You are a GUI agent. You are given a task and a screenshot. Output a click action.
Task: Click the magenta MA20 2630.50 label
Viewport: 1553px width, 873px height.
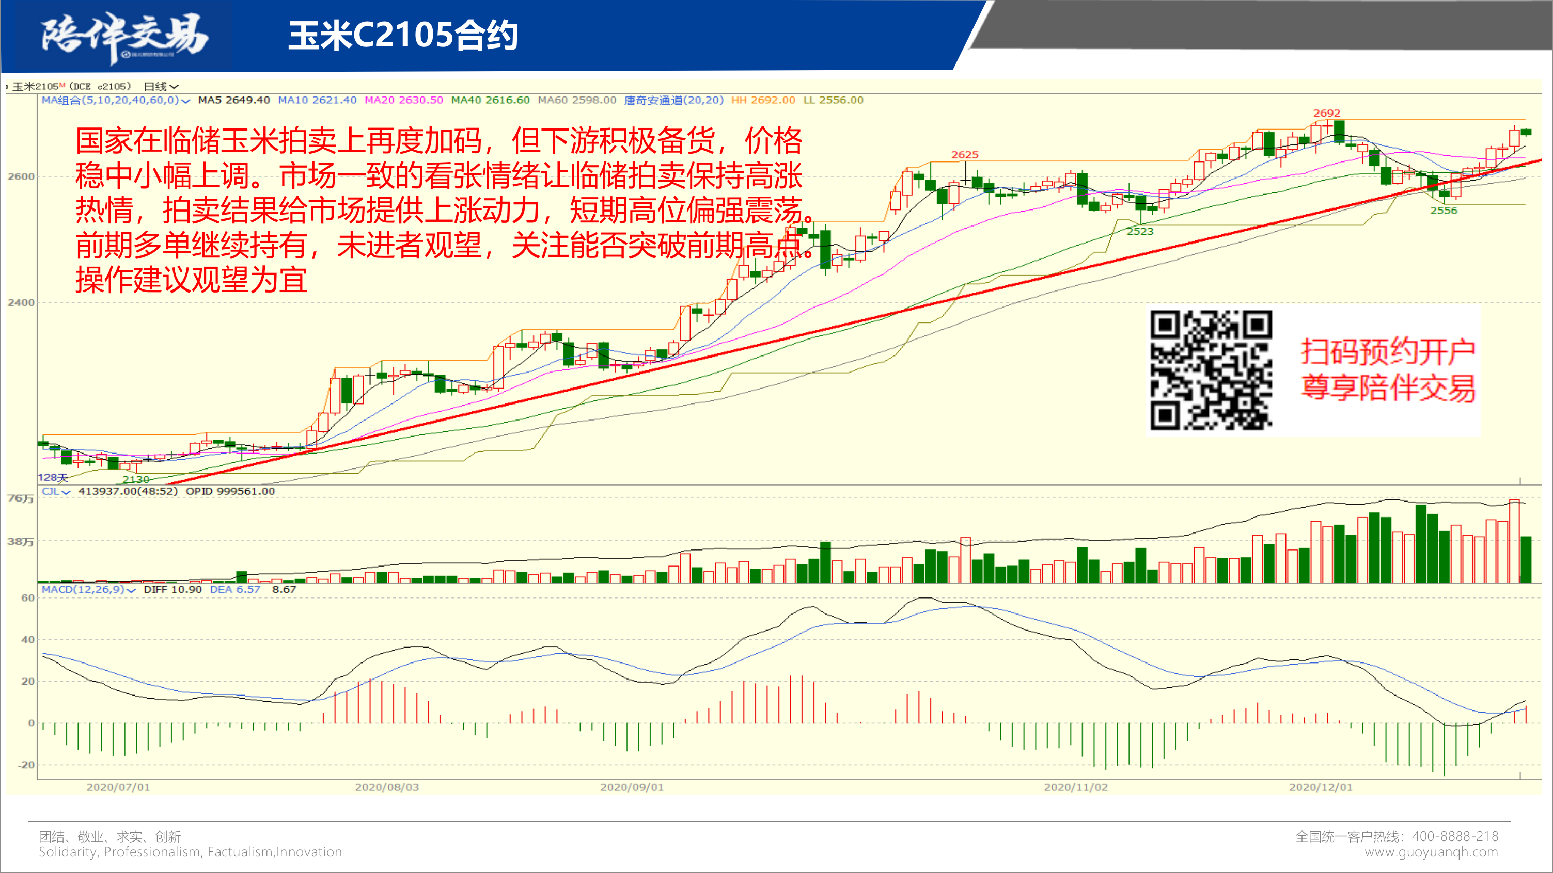click(x=403, y=100)
